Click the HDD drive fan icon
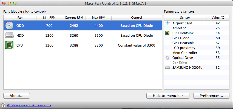Screen dimensions: 233x109 pyautogui.click(x=9, y=36)
